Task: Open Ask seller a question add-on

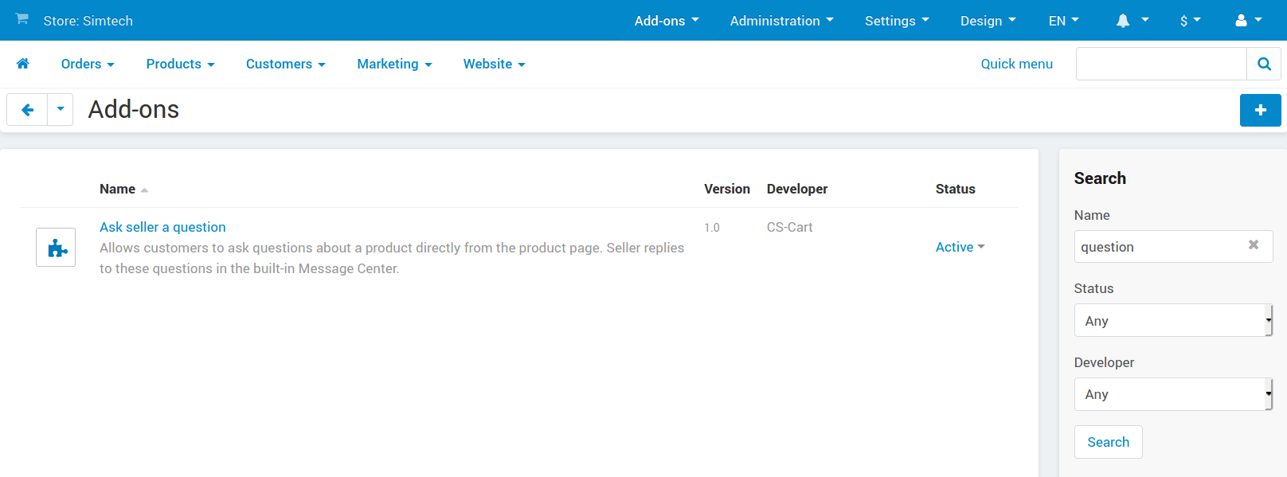Action: pos(162,227)
